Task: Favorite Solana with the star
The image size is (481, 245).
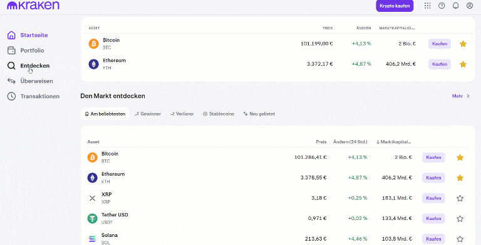Action: click(x=460, y=239)
